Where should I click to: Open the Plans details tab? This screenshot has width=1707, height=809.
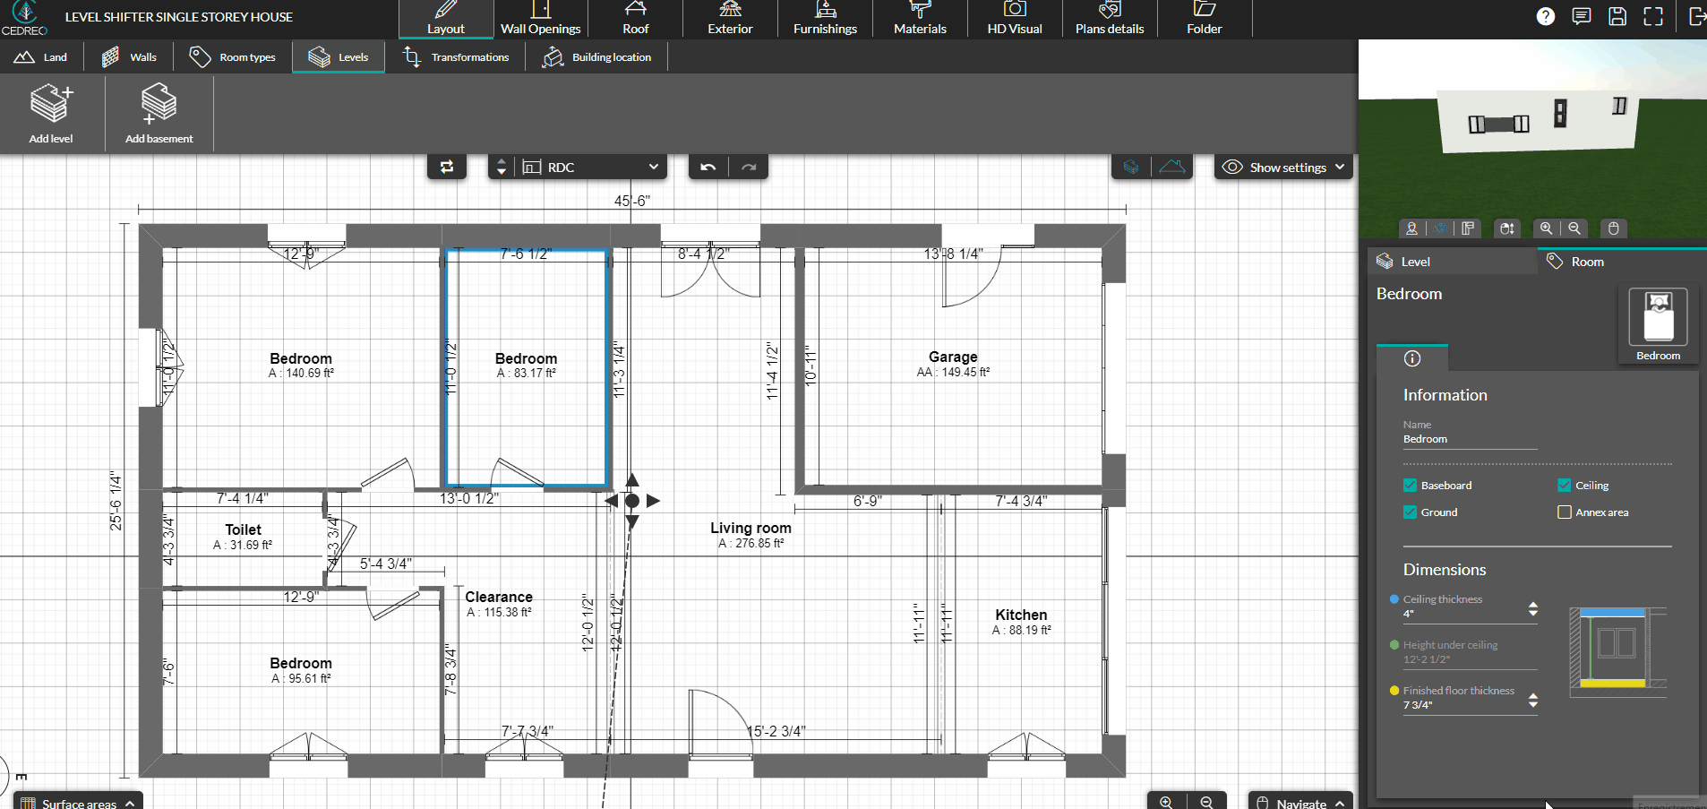click(1110, 19)
